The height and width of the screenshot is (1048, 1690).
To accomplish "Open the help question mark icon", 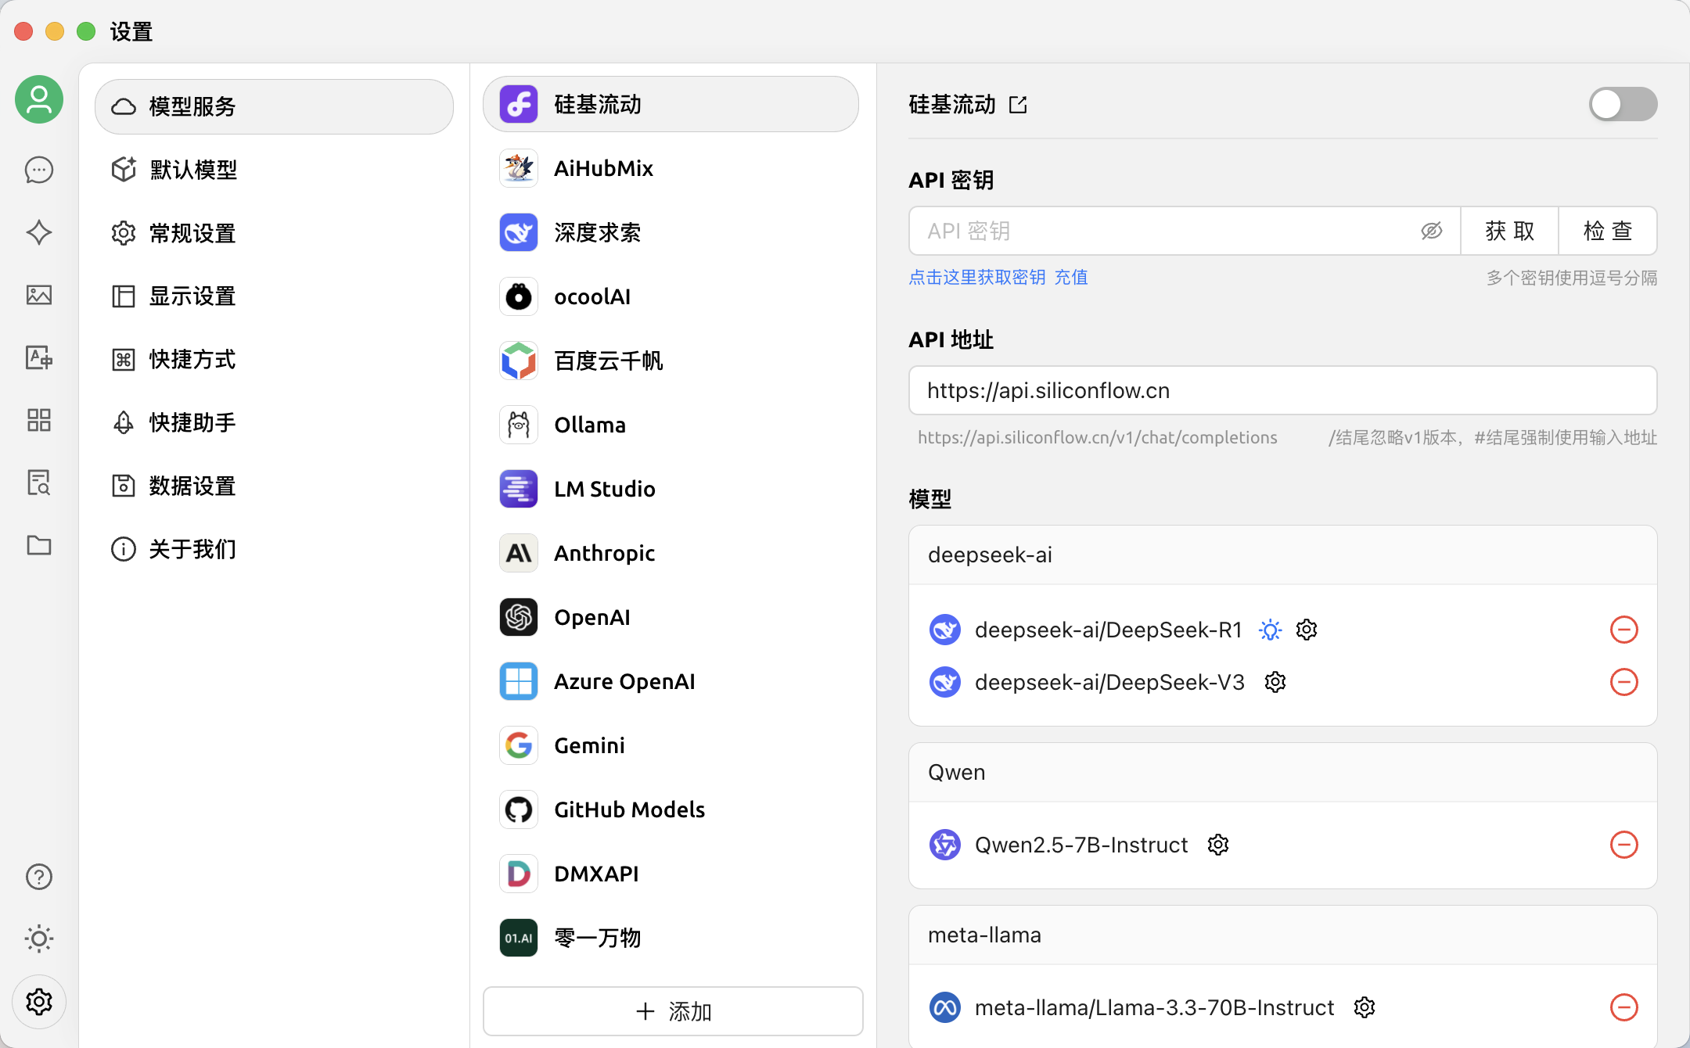I will tap(39, 877).
